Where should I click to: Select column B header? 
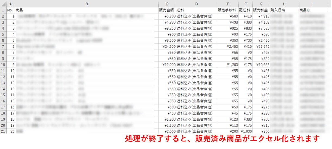click(87, 4)
